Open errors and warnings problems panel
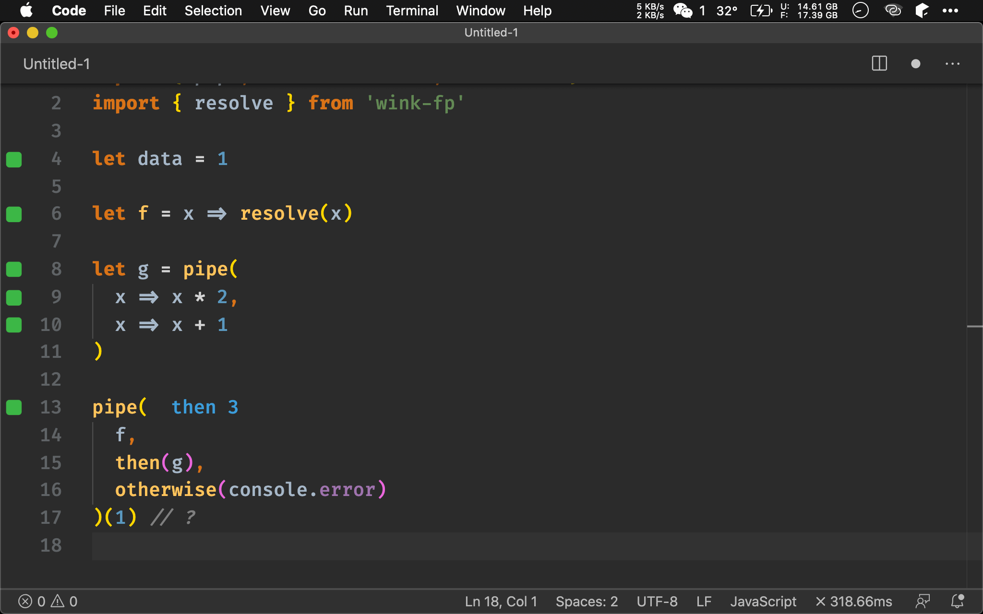Image resolution: width=983 pixels, height=614 pixels. (x=48, y=602)
